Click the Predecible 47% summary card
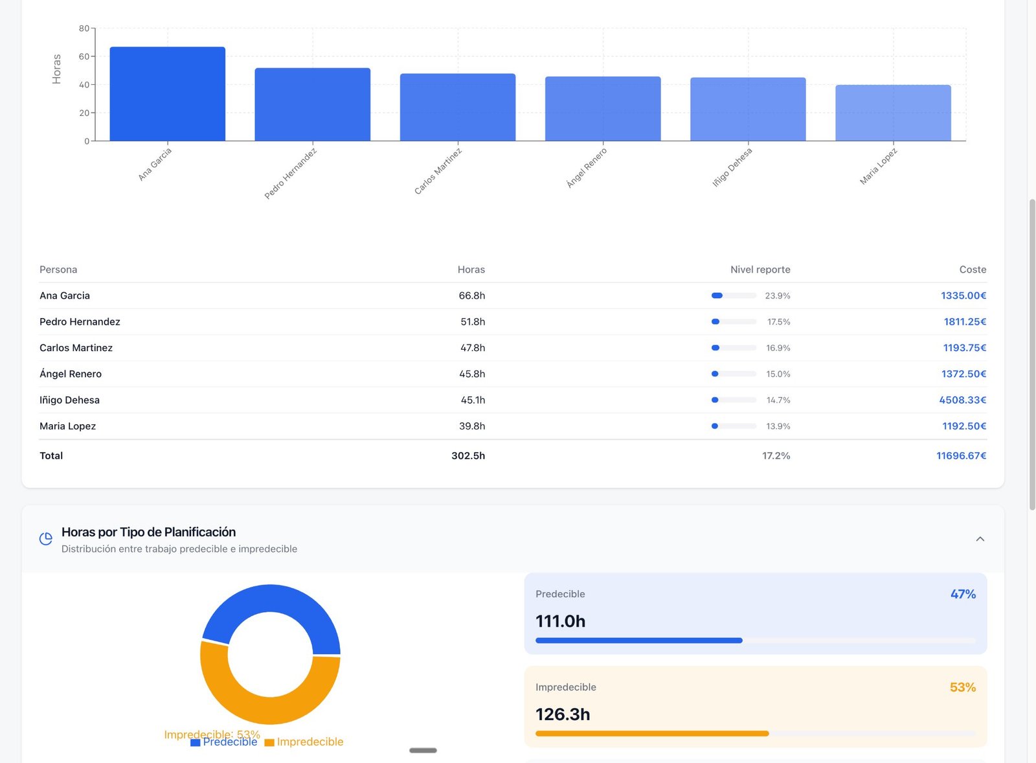The width and height of the screenshot is (1036, 763). tap(755, 613)
